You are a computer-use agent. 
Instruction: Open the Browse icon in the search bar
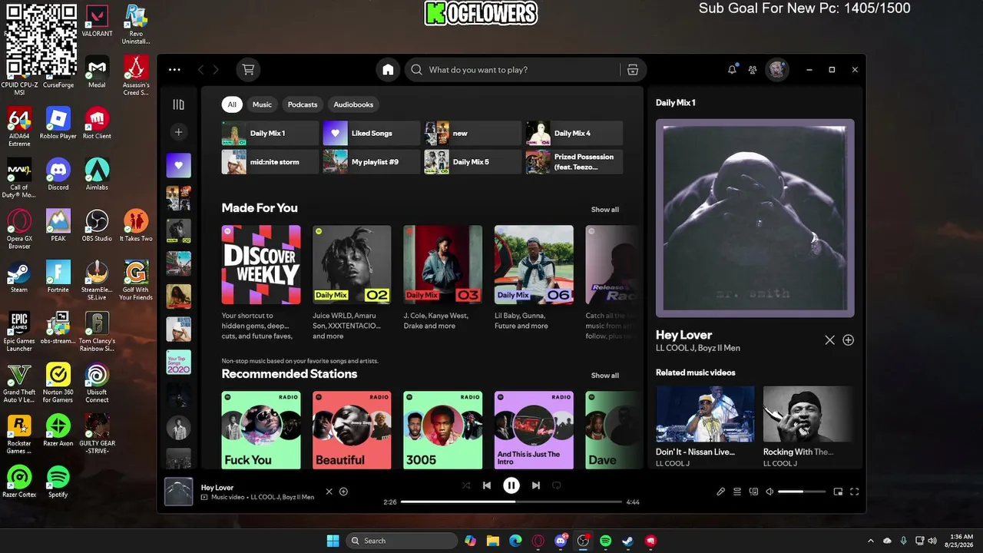click(x=633, y=70)
